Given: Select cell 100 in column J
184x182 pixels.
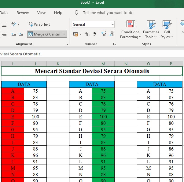Looking at the screenshot, I should coord(35,117).
